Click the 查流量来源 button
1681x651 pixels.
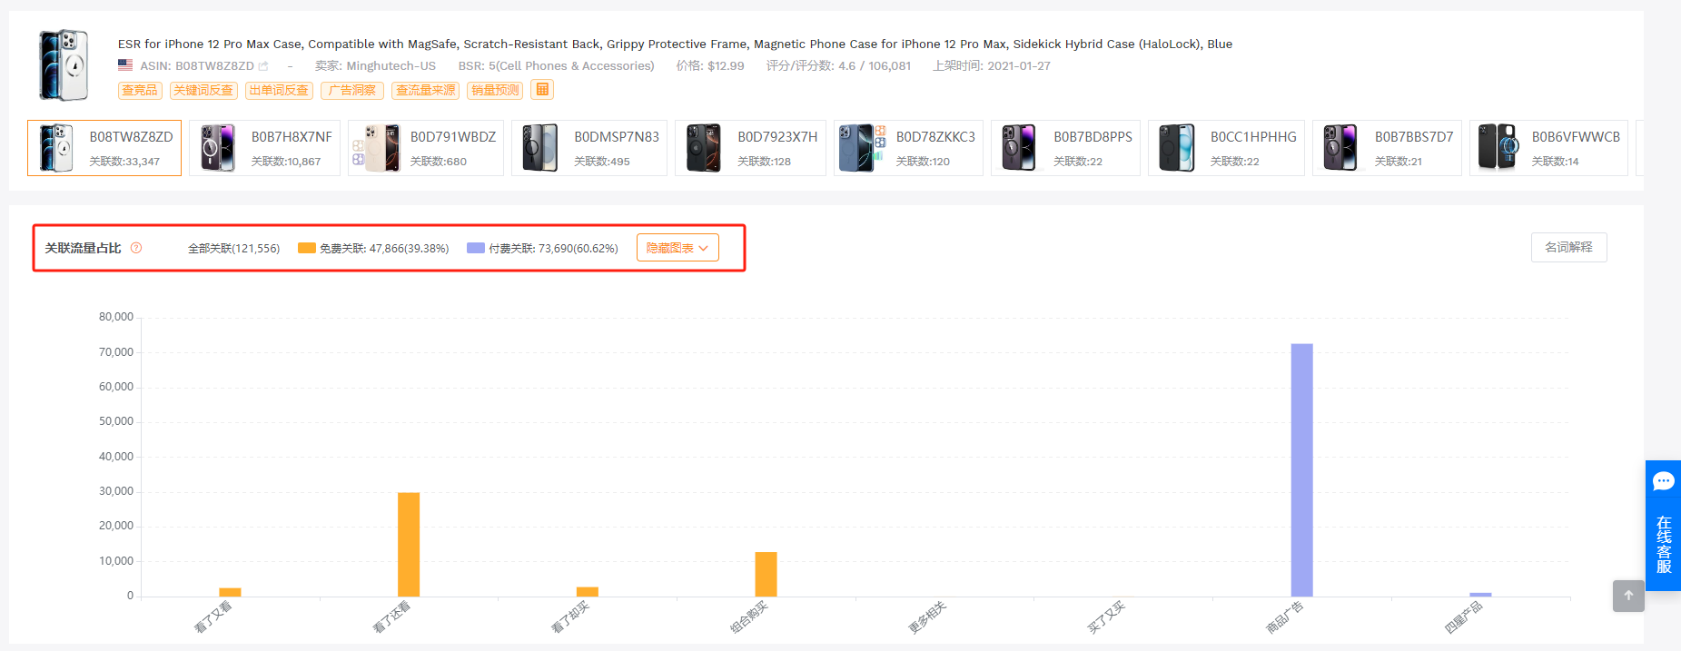425,90
